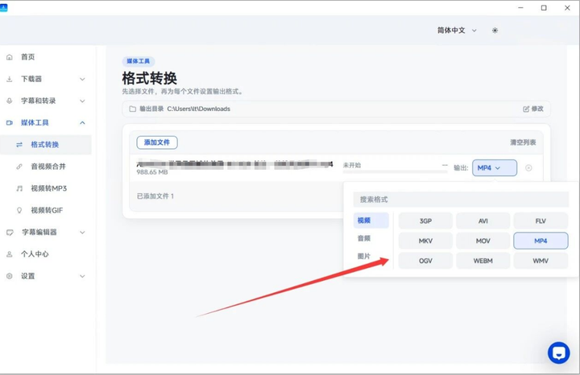Expand the 设置 chevron

pos(82,276)
